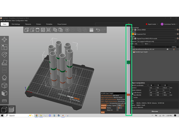Open the print settings gear icon

pos(178,30)
